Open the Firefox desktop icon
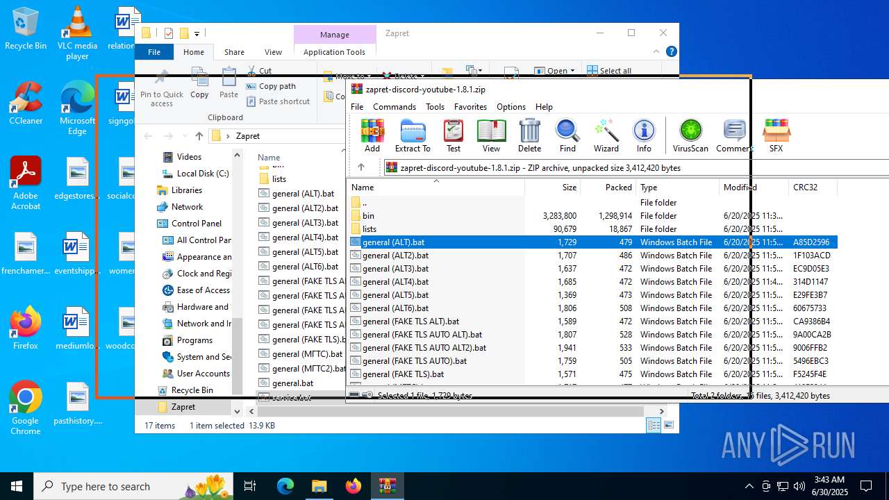The height and width of the screenshot is (500, 889). pos(26,328)
